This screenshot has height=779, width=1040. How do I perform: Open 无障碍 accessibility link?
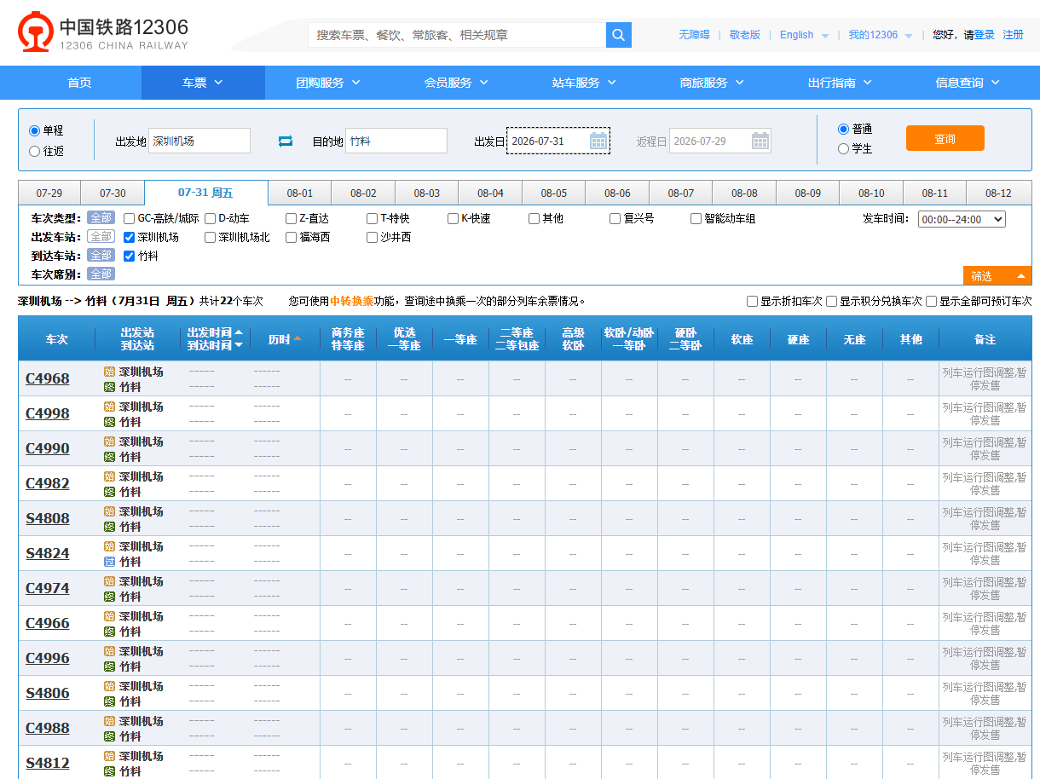pyautogui.click(x=694, y=35)
